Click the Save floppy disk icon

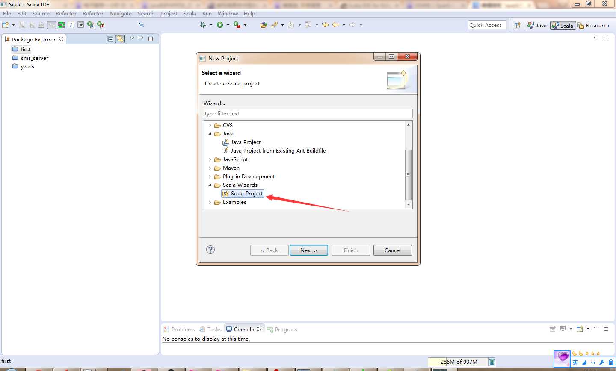[22, 25]
